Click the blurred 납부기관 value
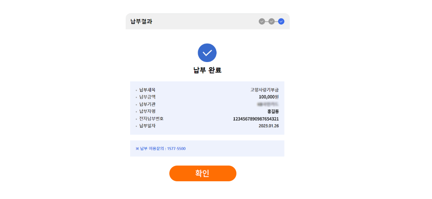Viewport: 432px width, 199px height. pos(268,104)
